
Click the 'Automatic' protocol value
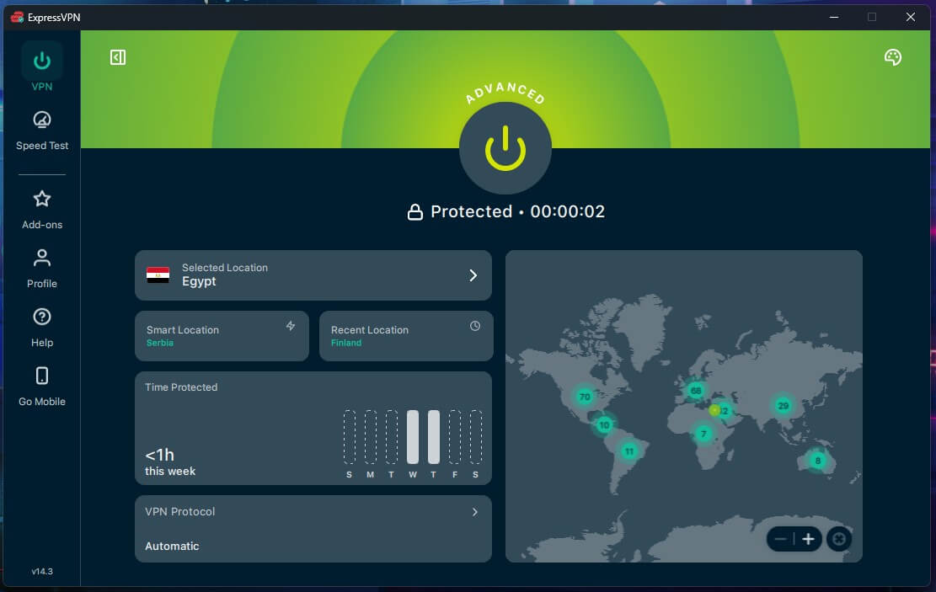pyautogui.click(x=172, y=546)
